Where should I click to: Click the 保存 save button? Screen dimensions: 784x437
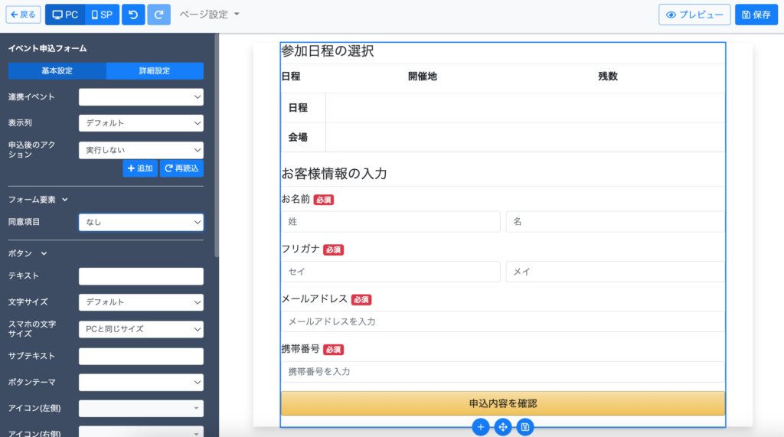click(756, 15)
